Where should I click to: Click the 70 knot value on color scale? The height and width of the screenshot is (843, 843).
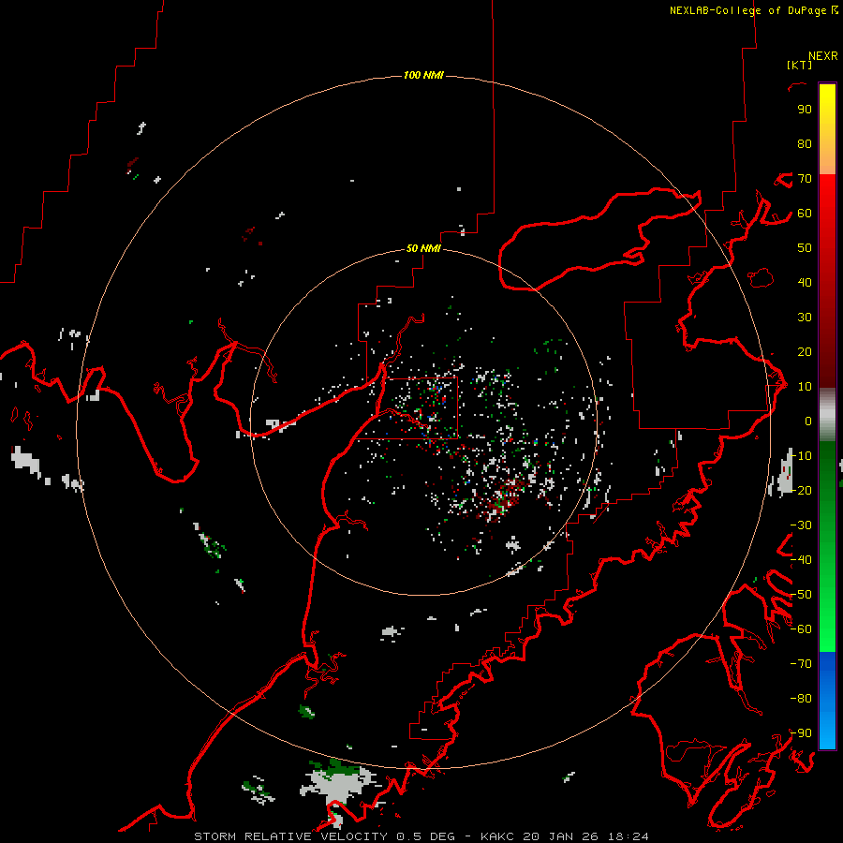tap(805, 179)
